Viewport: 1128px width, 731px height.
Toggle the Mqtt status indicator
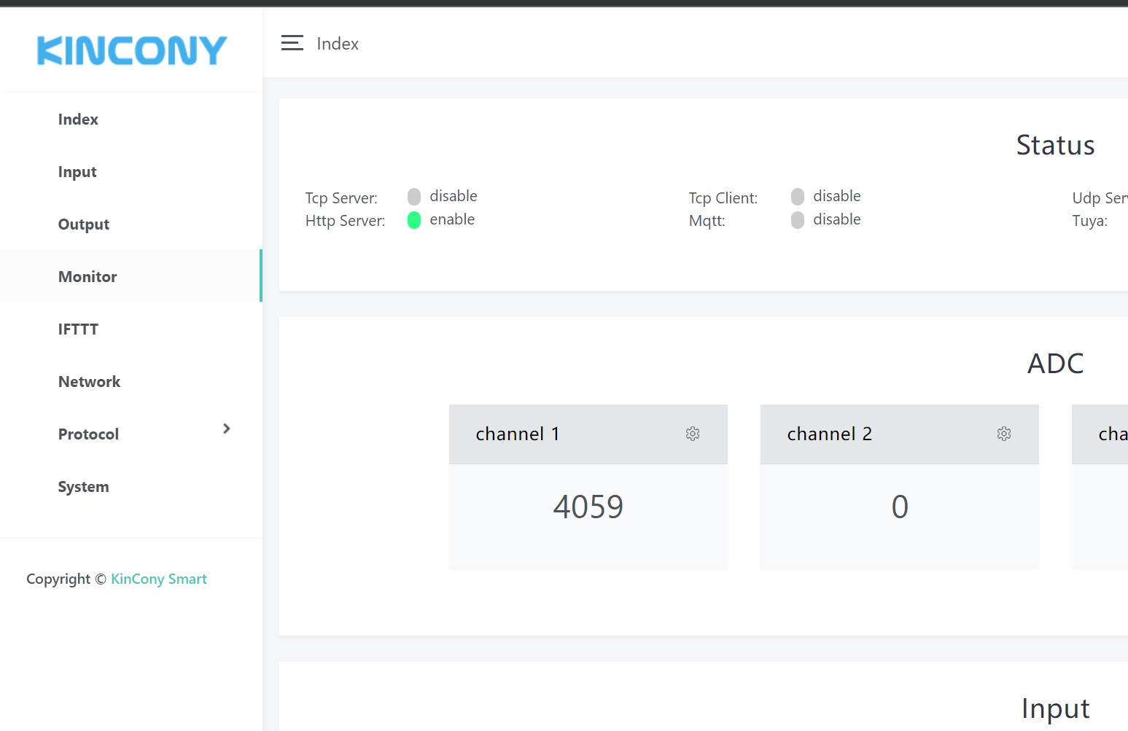[x=798, y=220]
